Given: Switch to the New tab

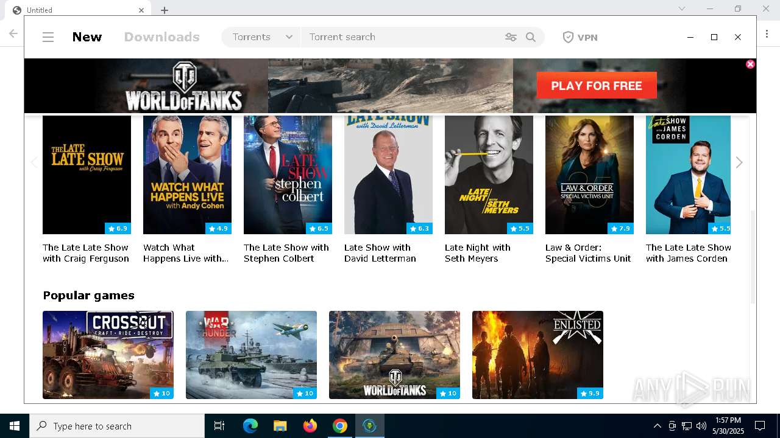Looking at the screenshot, I should (x=87, y=37).
